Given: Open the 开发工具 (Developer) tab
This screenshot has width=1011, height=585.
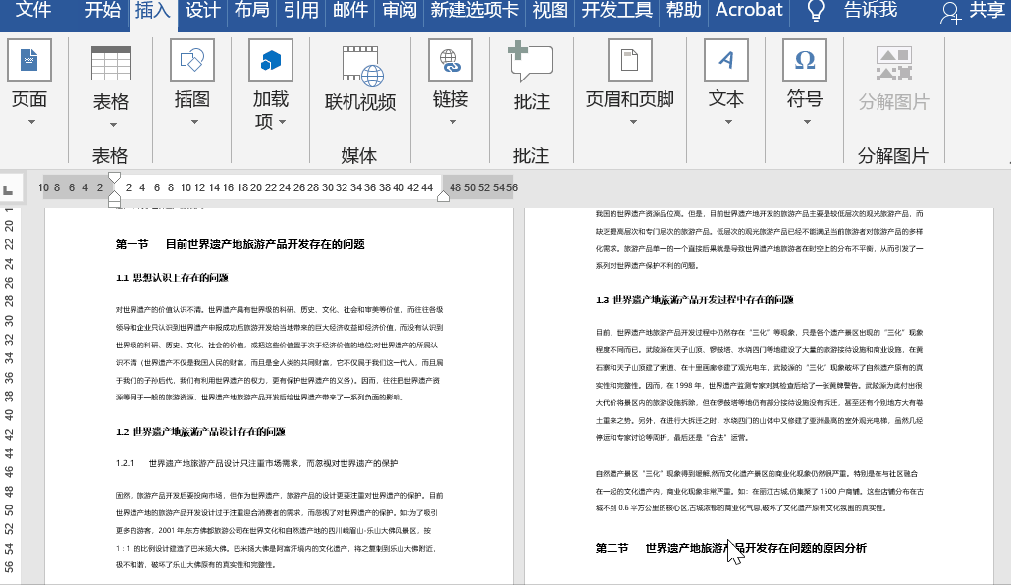Looking at the screenshot, I should [x=617, y=10].
